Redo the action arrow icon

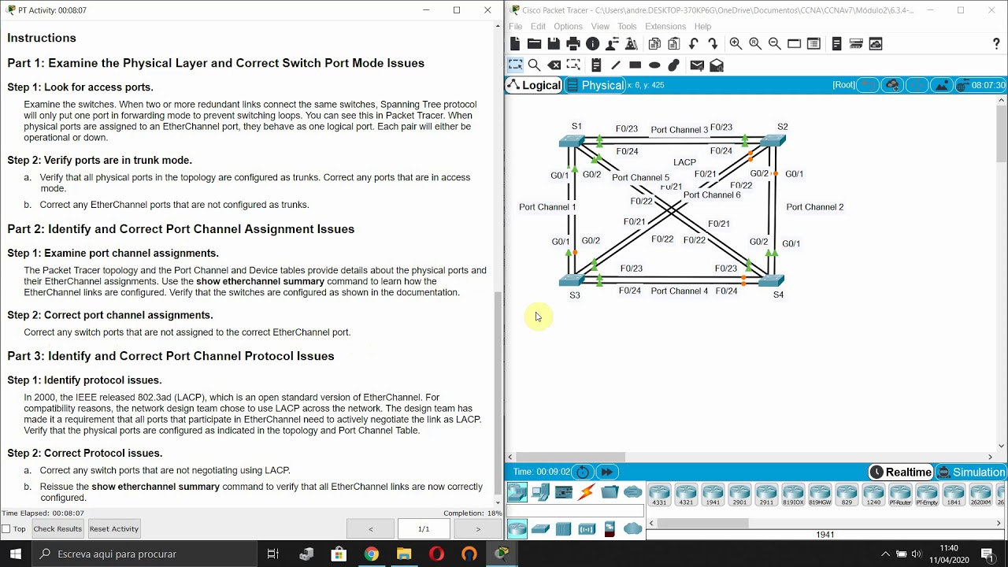pos(713,44)
